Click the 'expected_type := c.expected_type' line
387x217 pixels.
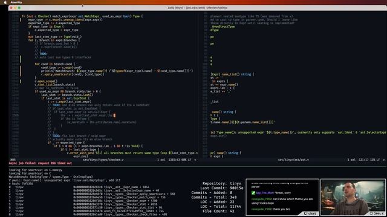54,23
